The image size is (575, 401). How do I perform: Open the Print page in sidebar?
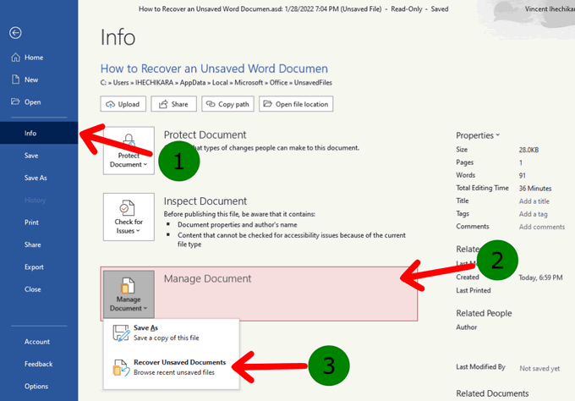tap(32, 222)
